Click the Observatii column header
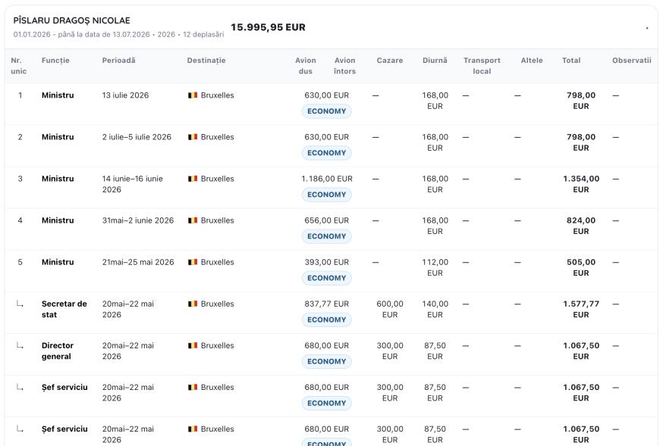The height and width of the screenshot is (446, 660). (631, 61)
